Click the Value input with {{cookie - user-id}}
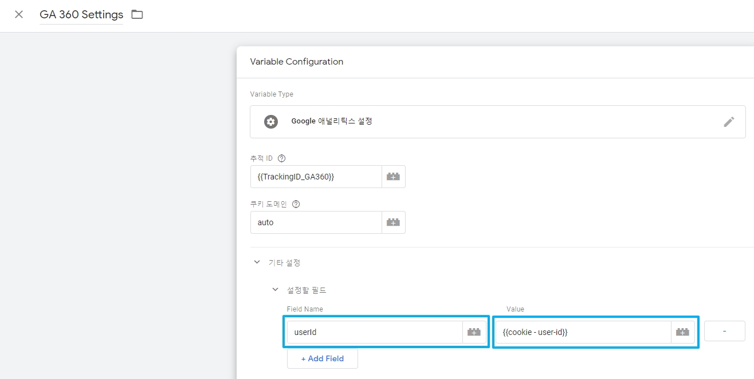 (583, 332)
